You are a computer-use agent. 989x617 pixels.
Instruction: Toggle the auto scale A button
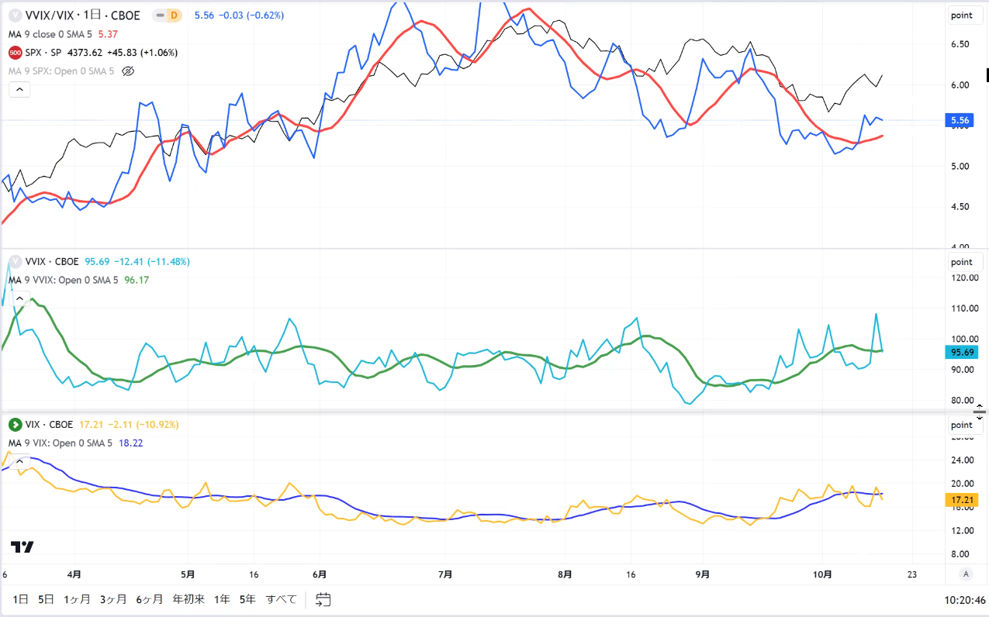pyautogui.click(x=966, y=574)
